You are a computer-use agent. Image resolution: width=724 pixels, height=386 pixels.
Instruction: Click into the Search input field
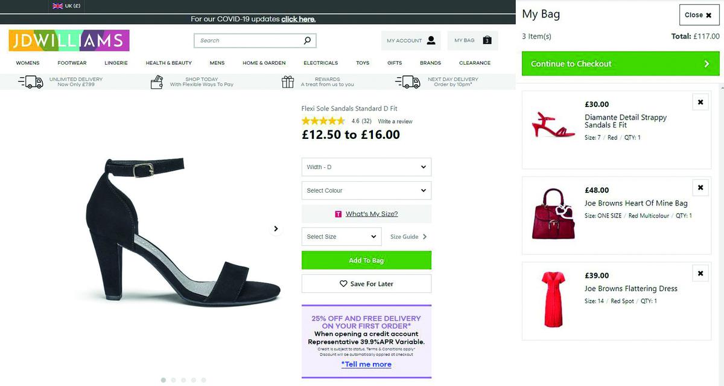tap(249, 40)
